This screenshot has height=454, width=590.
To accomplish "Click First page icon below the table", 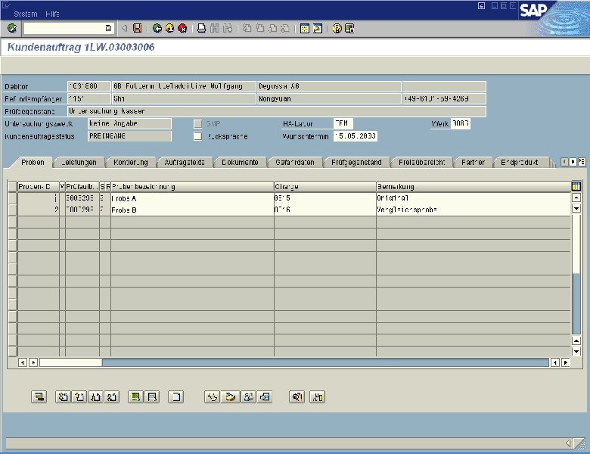I will (64, 396).
